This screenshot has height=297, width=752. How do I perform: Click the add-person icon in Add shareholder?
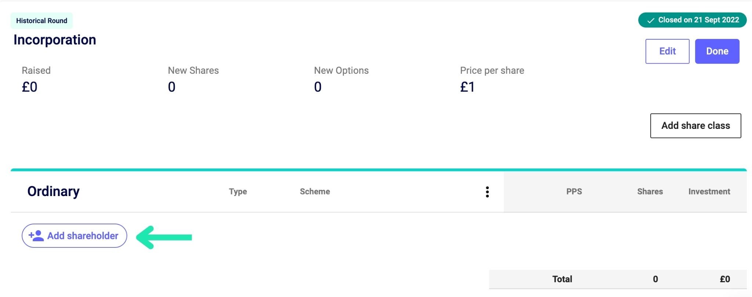click(x=36, y=236)
